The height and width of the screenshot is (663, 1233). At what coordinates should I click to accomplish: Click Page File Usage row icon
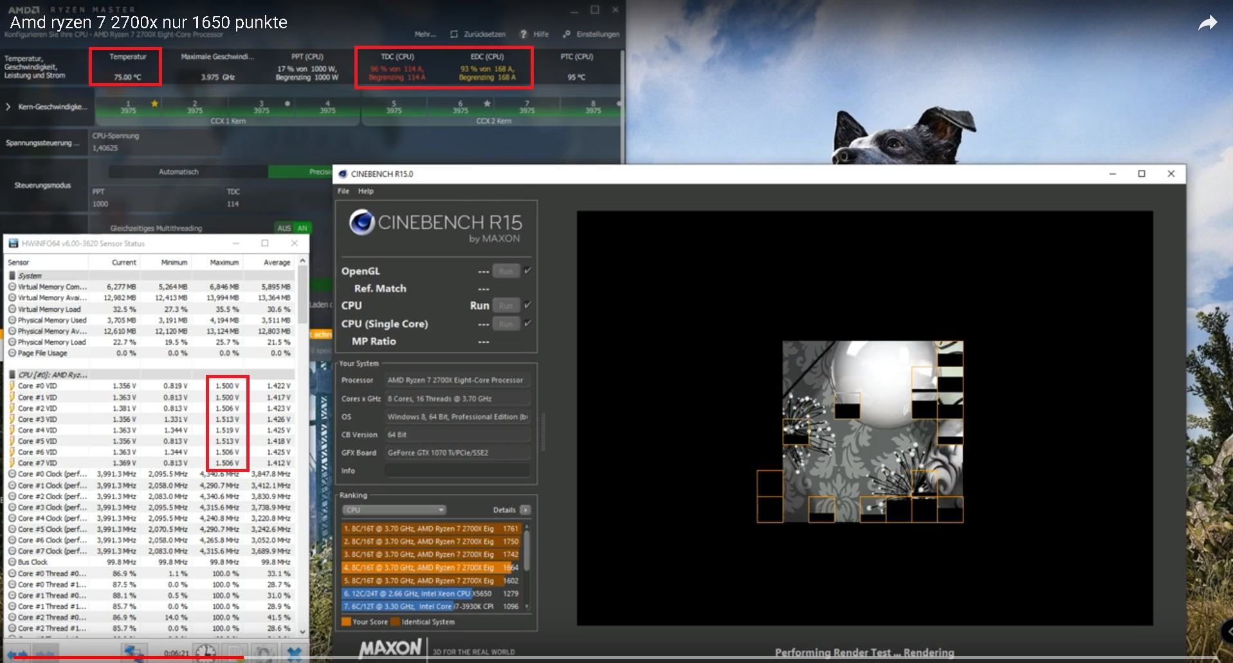click(12, 353)
